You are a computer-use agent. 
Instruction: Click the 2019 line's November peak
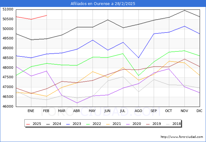(184, 59)
